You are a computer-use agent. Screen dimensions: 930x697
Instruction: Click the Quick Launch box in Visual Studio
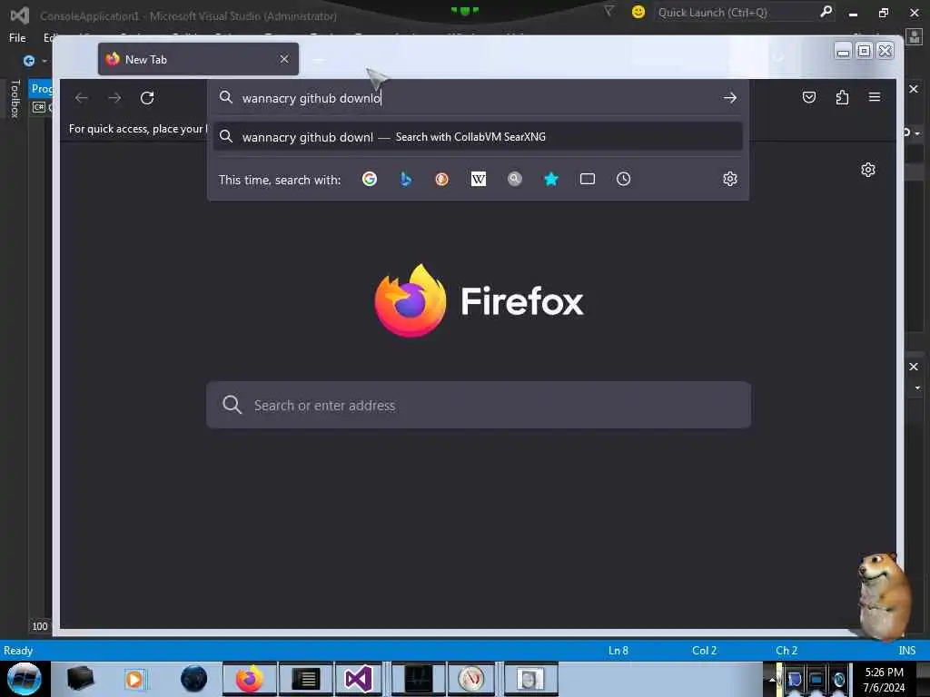(736, 13)
